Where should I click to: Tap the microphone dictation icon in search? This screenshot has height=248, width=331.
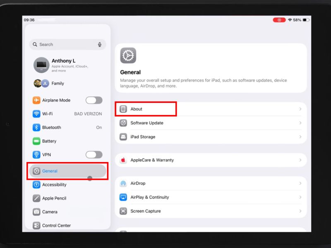click(x=100, y=45)
